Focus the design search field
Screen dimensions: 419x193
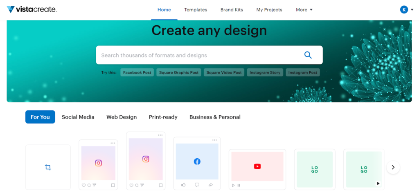coord(209,55)
